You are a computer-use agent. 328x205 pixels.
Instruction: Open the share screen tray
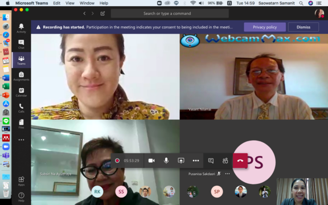click(x=181, y=161)
